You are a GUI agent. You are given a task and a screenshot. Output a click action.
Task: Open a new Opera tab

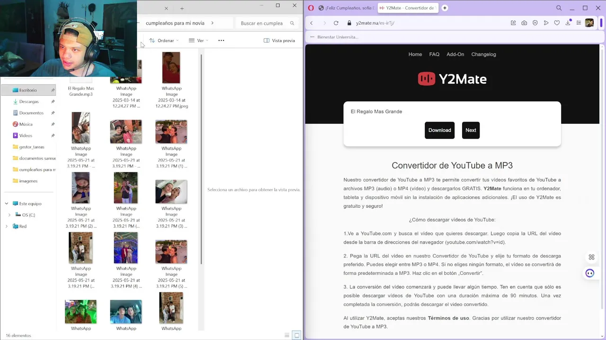click(x=445, y=8)
